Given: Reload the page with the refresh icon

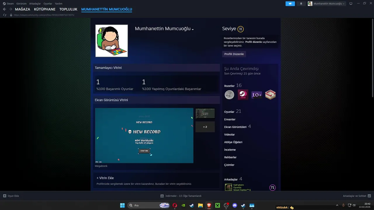Looking at the screenshot, I should click(x=5, y=15).
